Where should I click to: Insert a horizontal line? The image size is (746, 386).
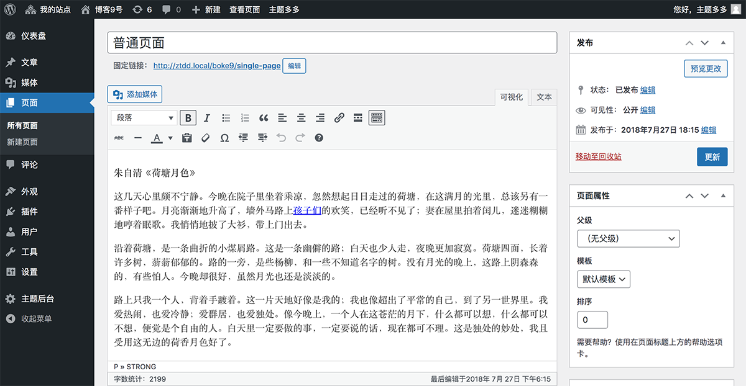[138, 138]
